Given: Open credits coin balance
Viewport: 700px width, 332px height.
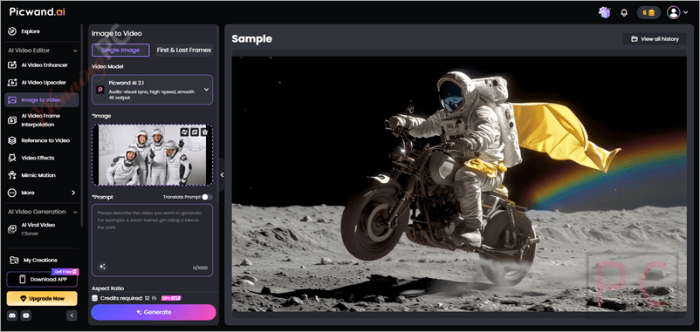Looking at the screenshot, I should (x=649, y=13).
